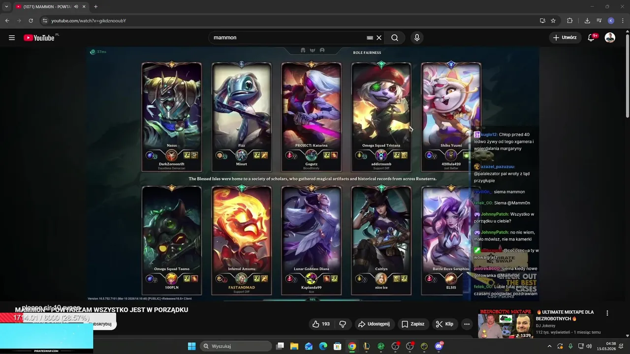Screen dimensions: 630x354
Task: Open Microsoft Edge from taskbar
Action: click(x=323, y=346)
